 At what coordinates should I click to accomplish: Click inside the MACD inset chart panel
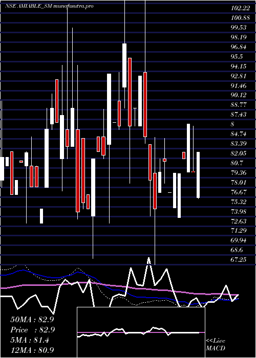point(141,332)
